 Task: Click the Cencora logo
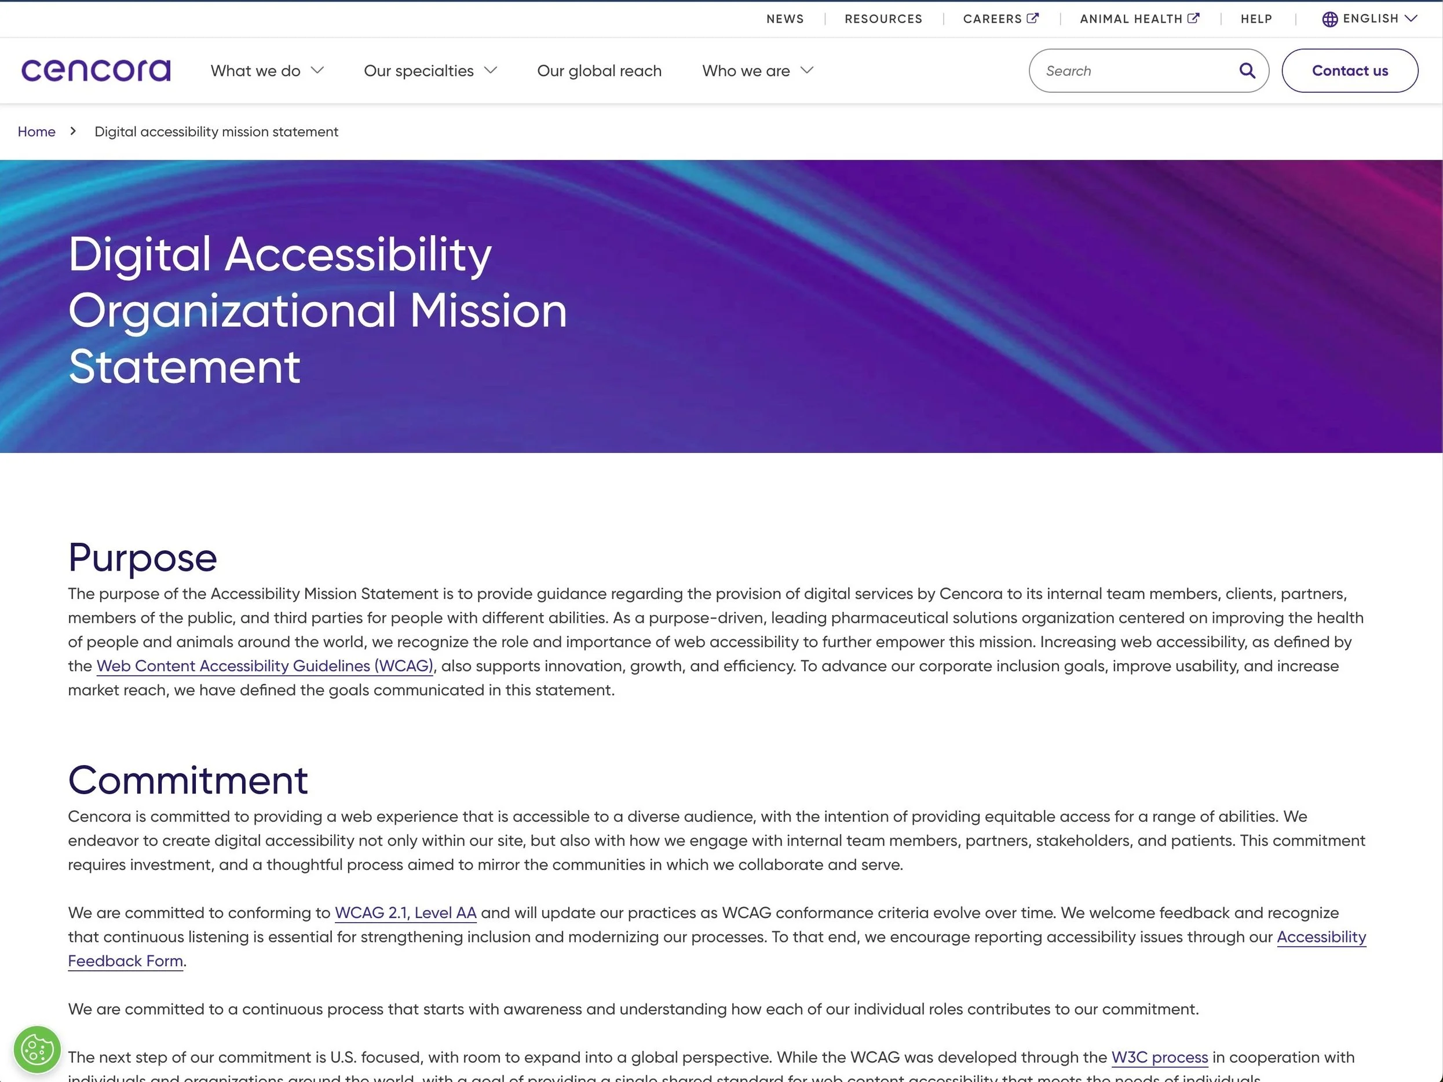coord(96,71)
